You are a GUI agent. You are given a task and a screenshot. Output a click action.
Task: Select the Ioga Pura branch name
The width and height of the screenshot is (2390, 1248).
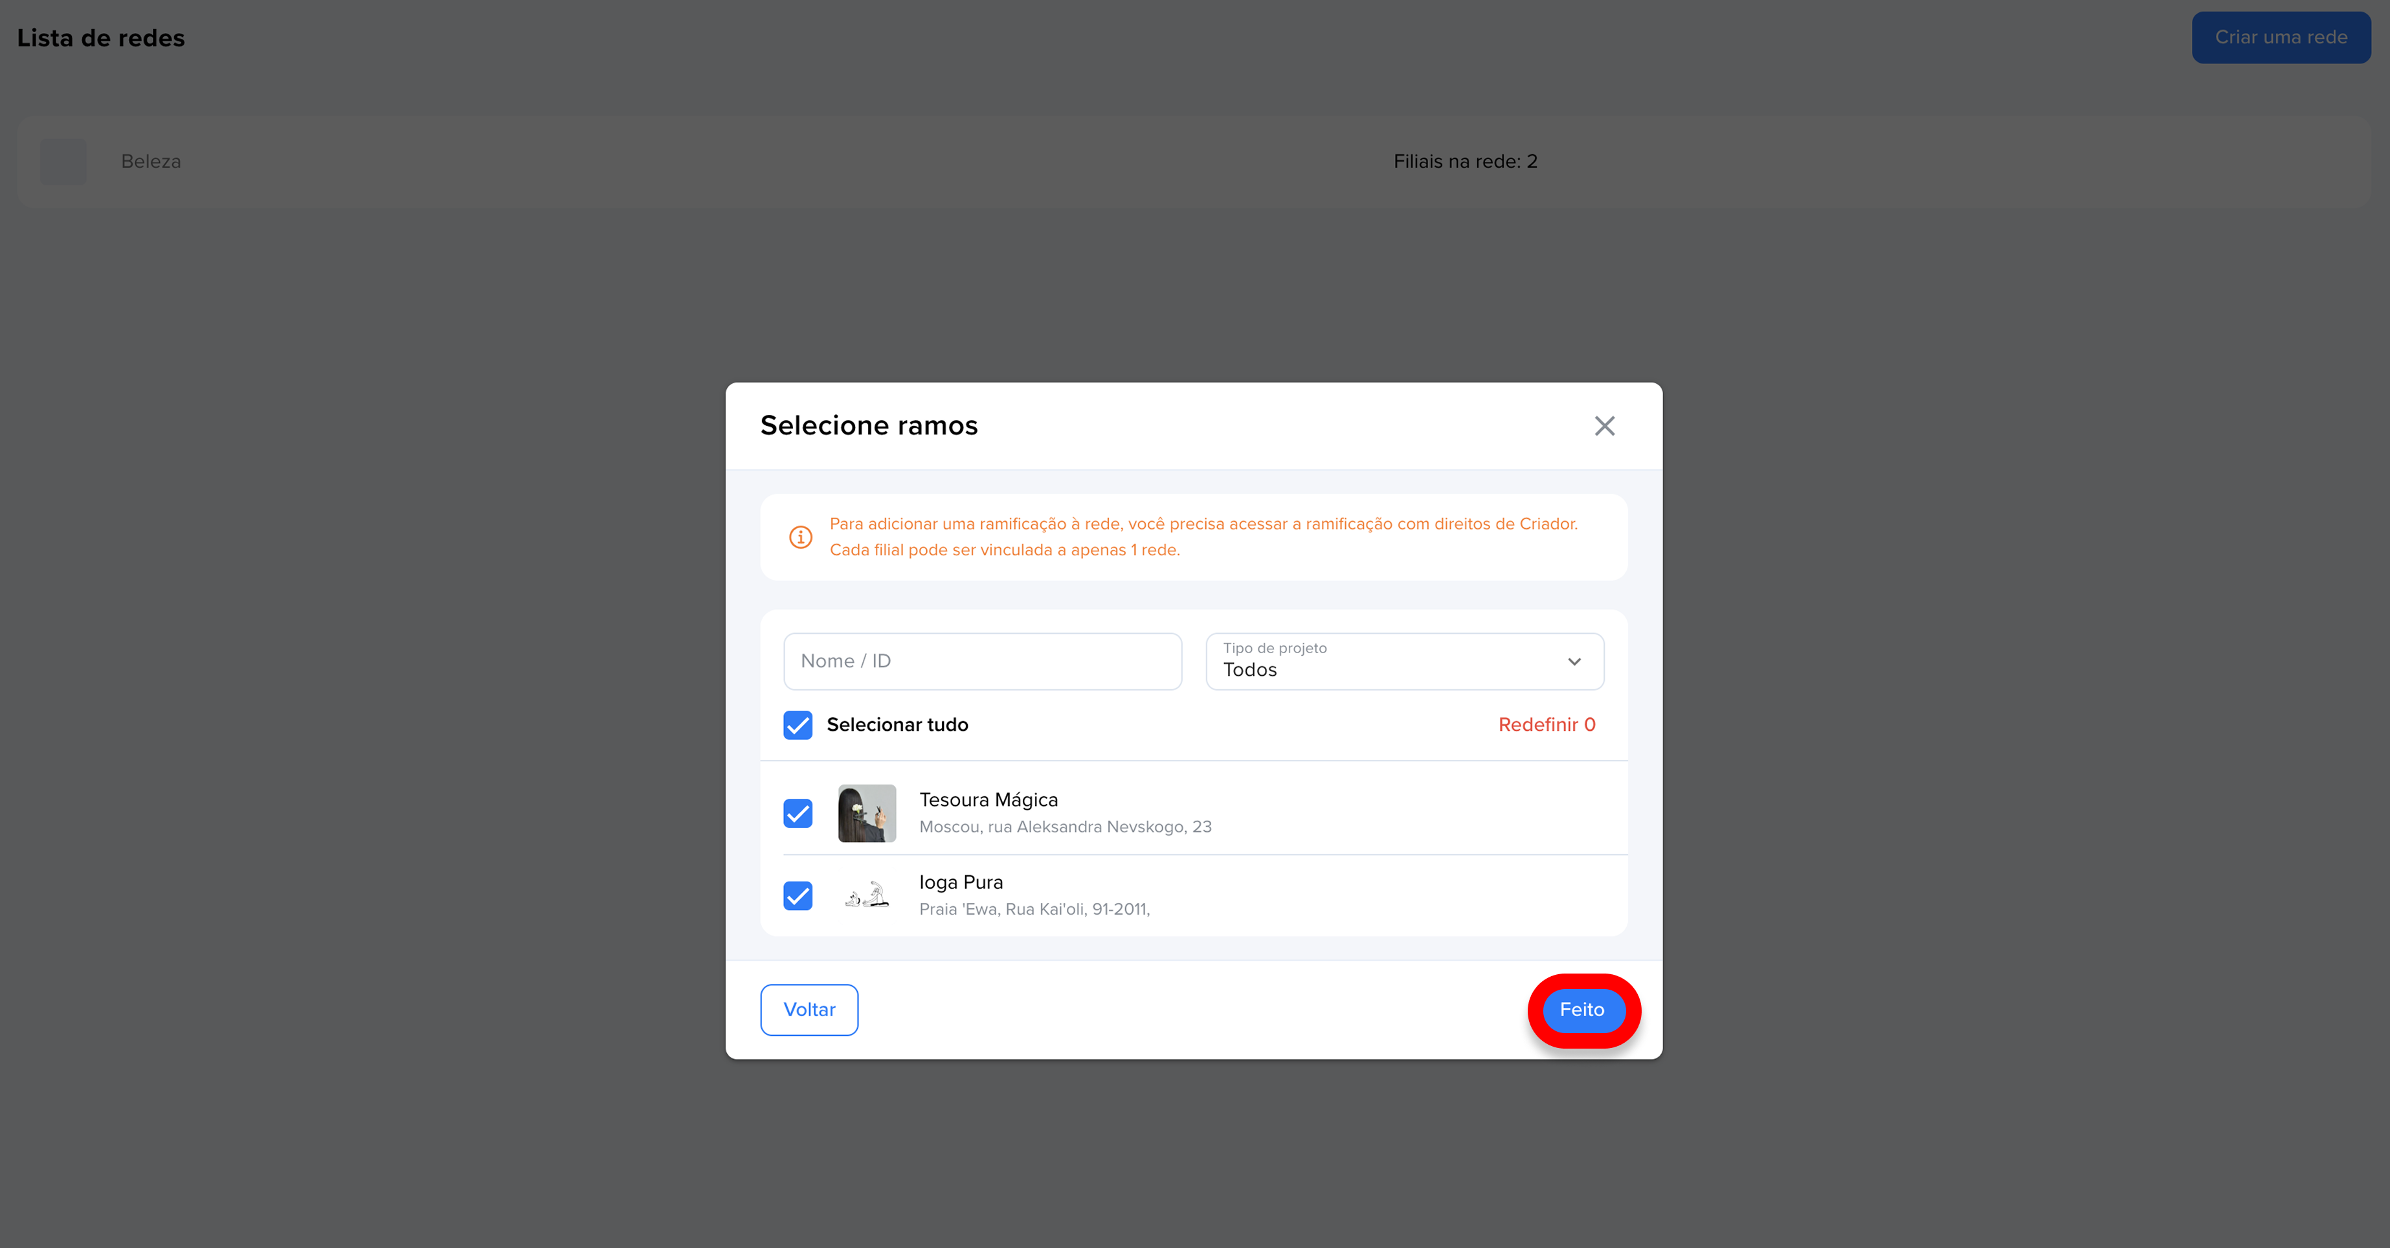[960, 882]
